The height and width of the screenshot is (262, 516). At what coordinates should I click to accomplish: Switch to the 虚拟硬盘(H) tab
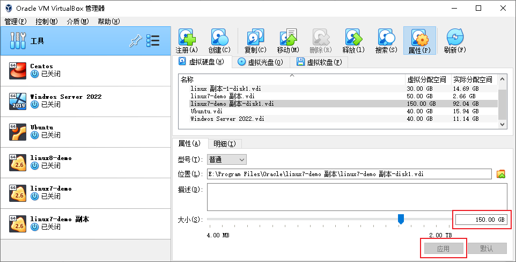[x=202, y=62]
